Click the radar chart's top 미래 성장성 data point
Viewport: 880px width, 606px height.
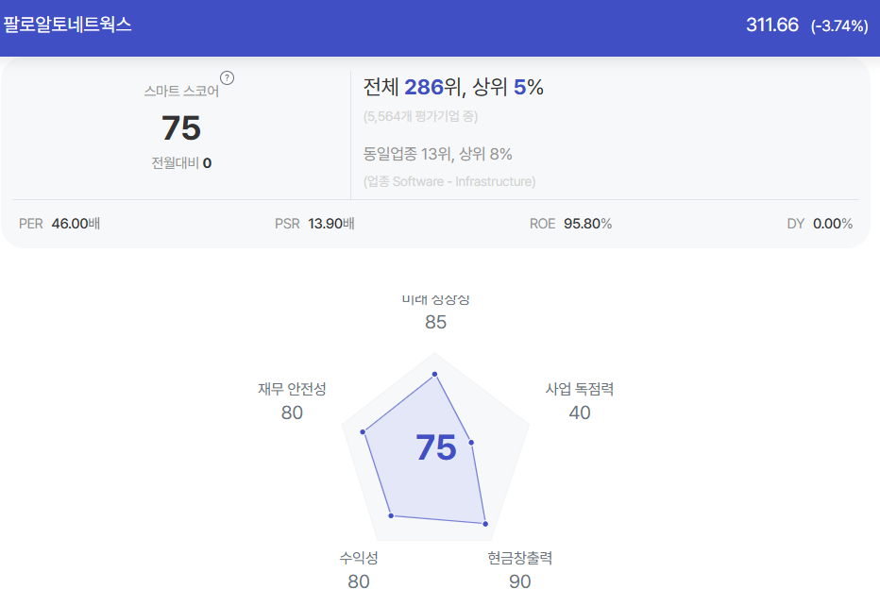coord(435,375)
